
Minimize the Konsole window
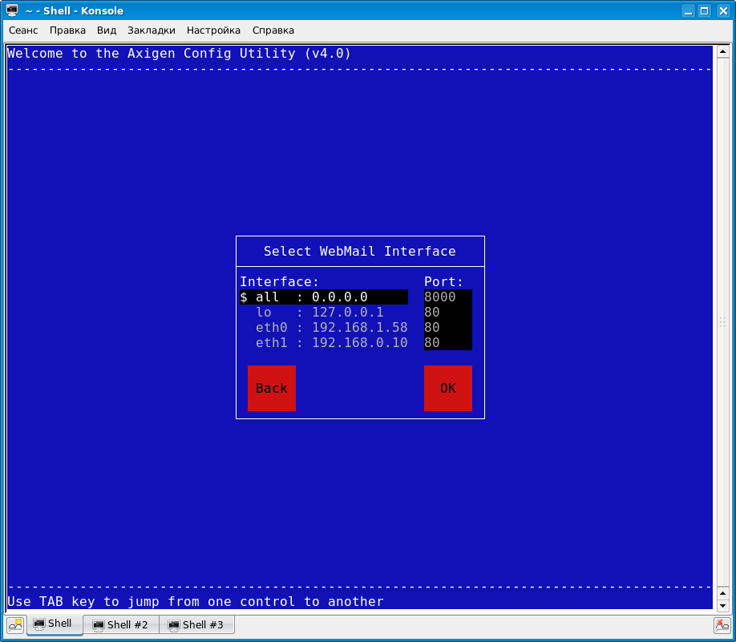coord(689,10)
